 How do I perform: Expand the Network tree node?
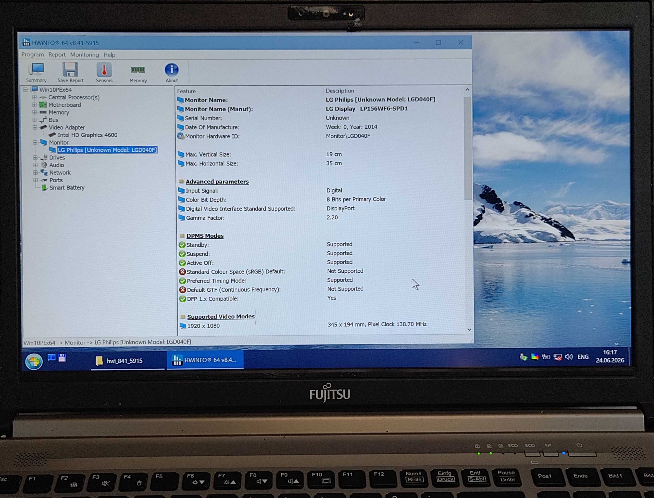point(35,173)
